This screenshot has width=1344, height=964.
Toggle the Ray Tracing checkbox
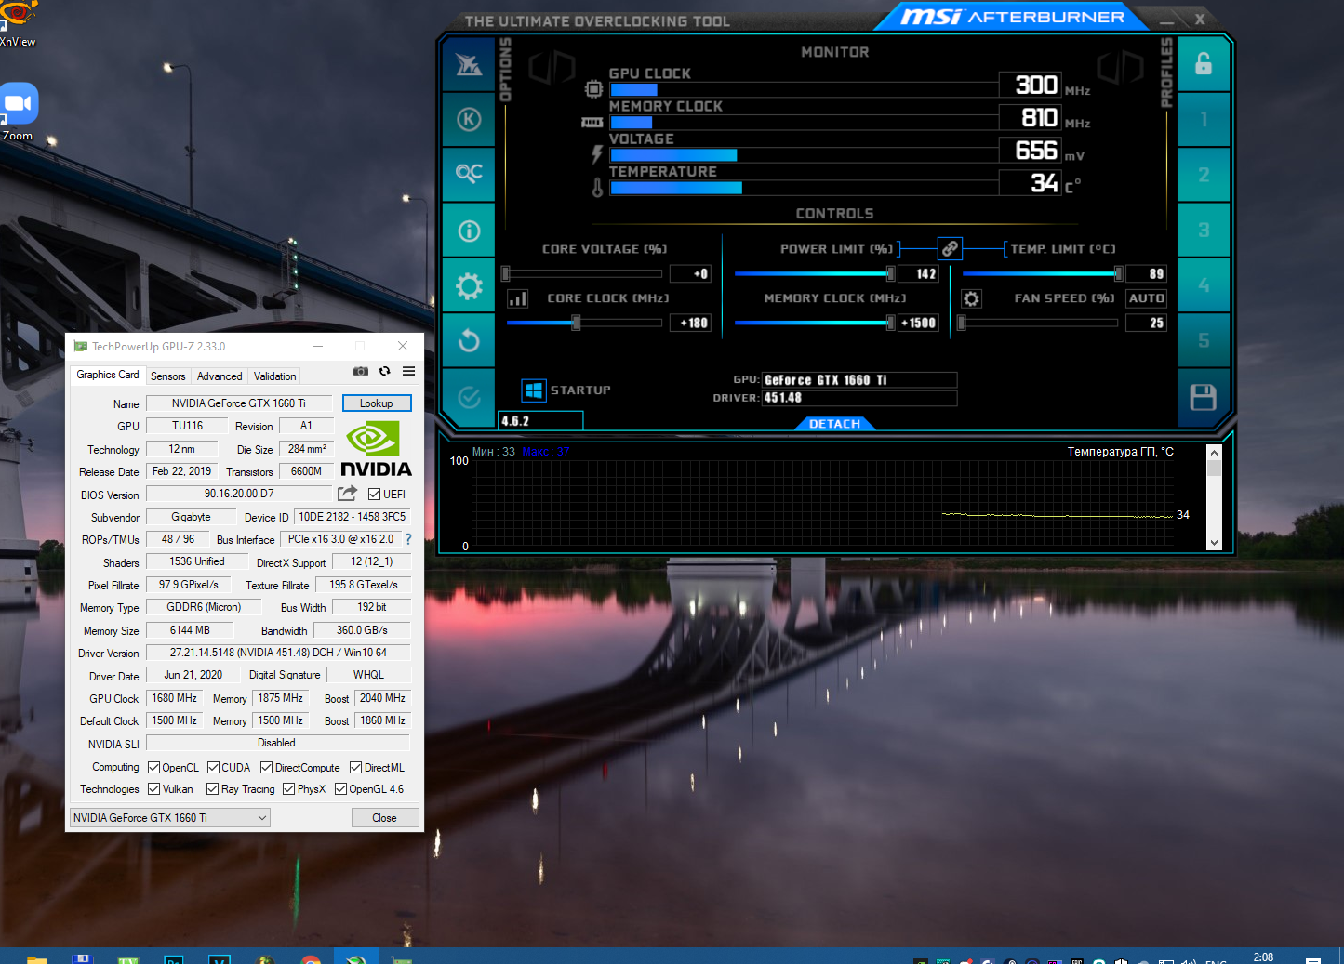(213, 789)
